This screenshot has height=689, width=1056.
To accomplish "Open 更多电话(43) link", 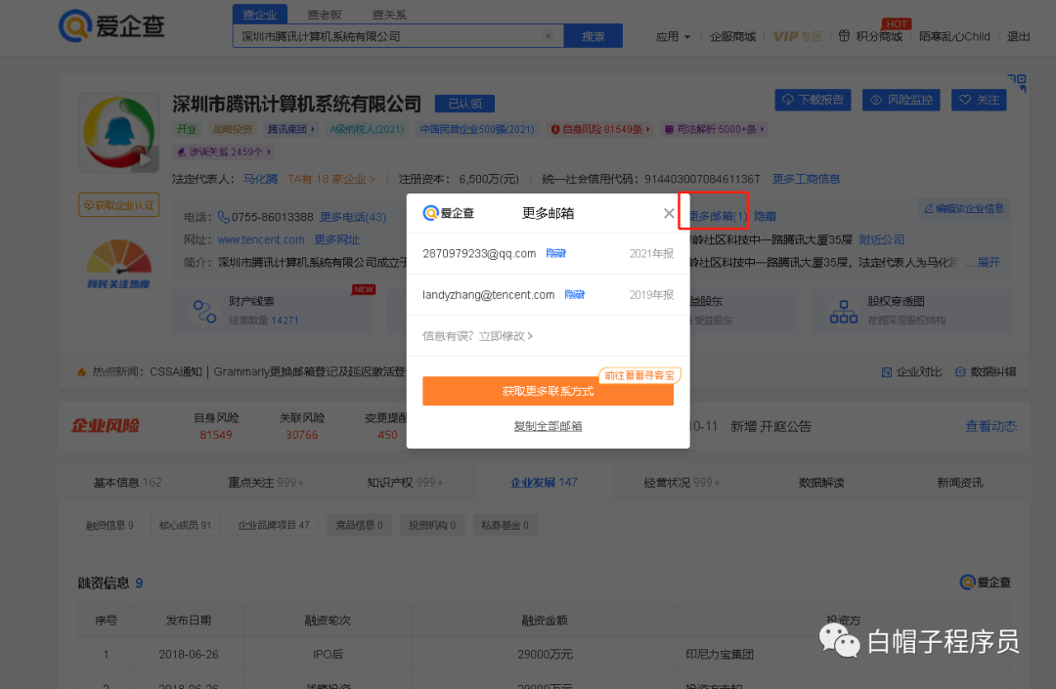I will click(x=353, y=217).
